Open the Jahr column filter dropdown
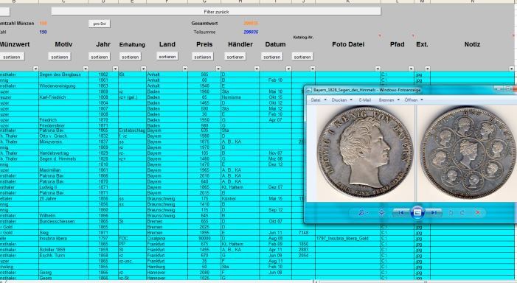Viewport: 517px width, 283px height. (x=115, y=69)
